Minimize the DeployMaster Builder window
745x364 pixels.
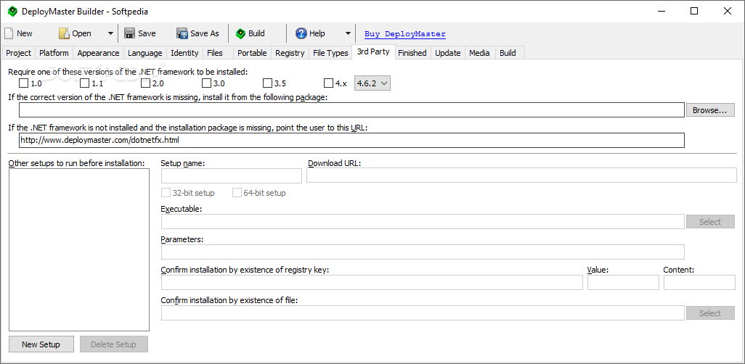(x=661, y=12)
